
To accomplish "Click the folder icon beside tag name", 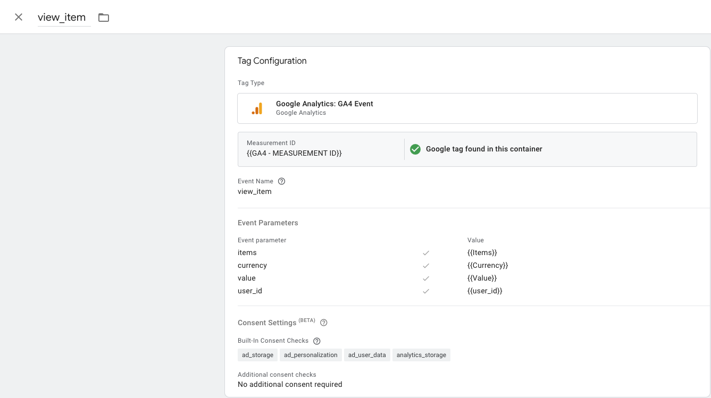I will tap(104, 18).
